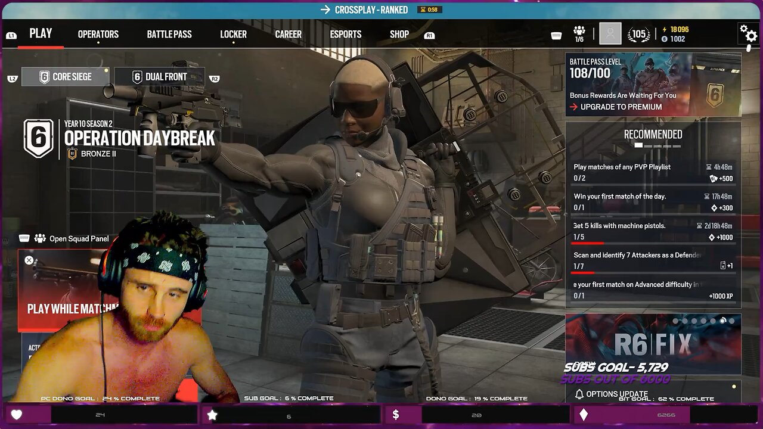Select the L1 bumper icon
Image resolution: width=763 pixels, height=429 pixels.
tap(11, 35)
